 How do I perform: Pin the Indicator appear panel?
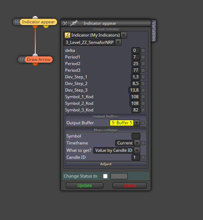[73, 23]
